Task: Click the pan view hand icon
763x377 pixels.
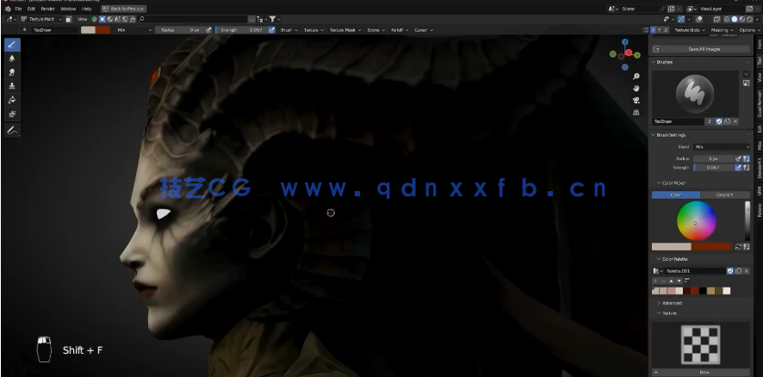Action: point(636,89)
